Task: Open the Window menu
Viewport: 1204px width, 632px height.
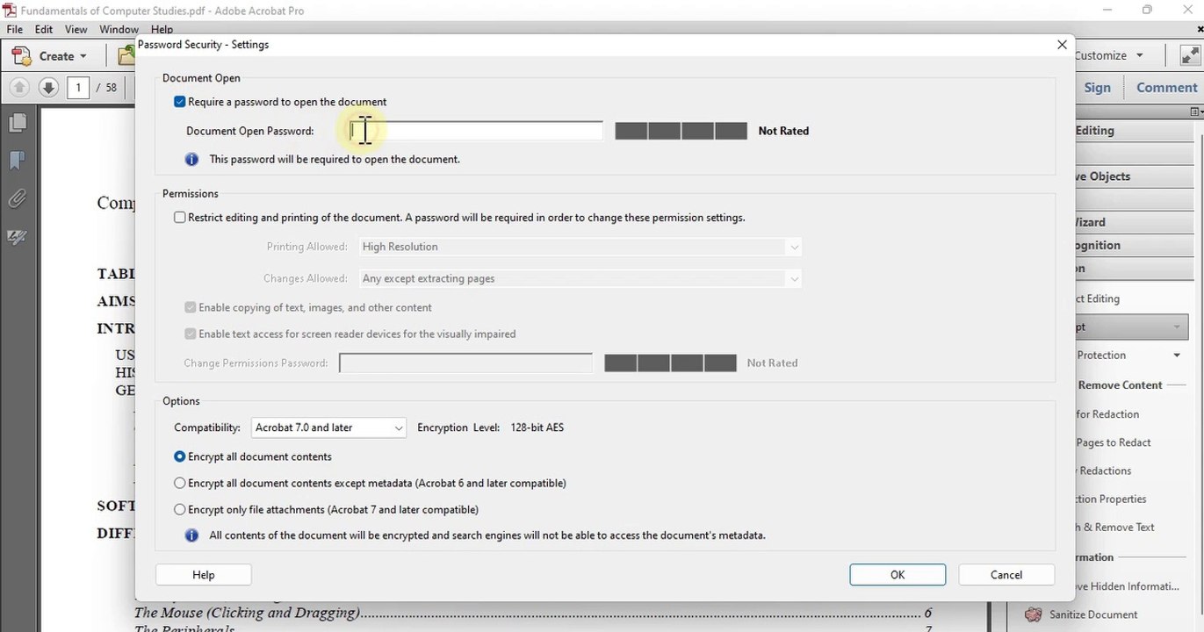Action: [119, 29]
